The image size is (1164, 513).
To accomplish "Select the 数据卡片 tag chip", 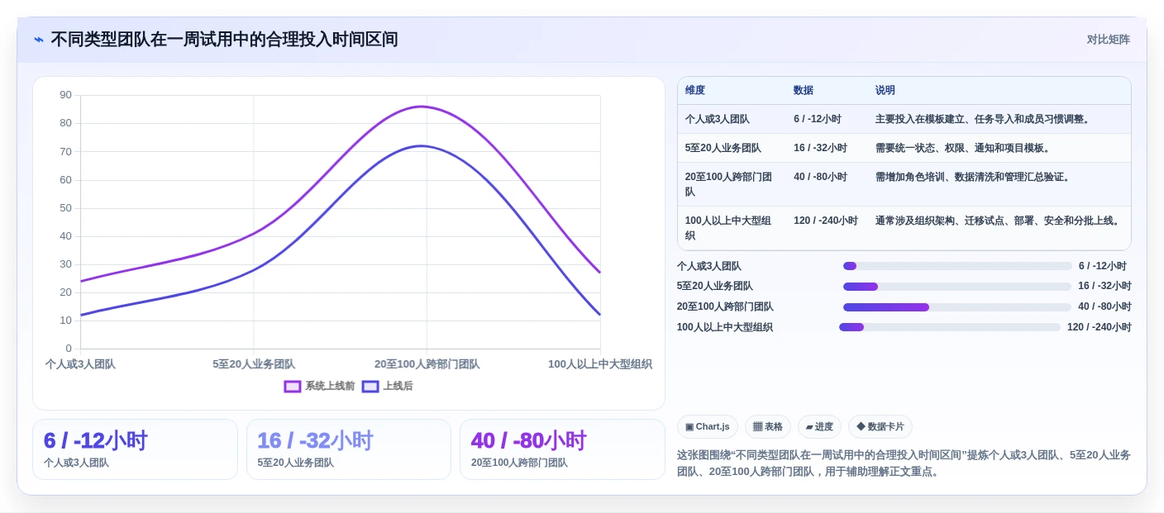I will [880, 427].
